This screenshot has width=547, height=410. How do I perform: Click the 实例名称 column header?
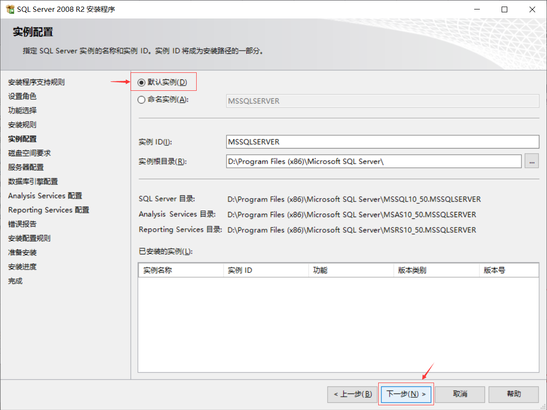[181, 270]
